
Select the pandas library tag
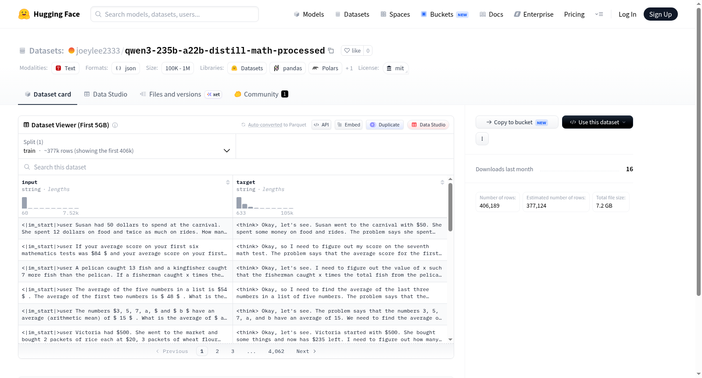pos(288,68)
